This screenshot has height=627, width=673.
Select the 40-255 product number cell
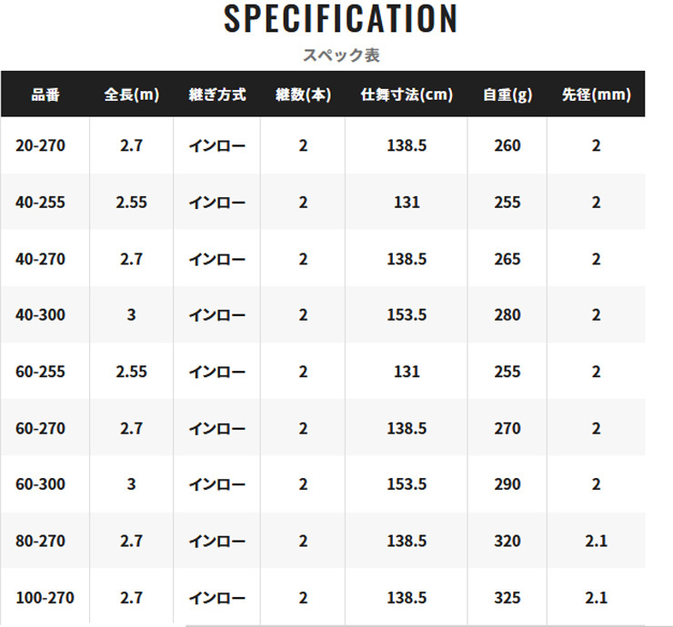coord(40,202)
